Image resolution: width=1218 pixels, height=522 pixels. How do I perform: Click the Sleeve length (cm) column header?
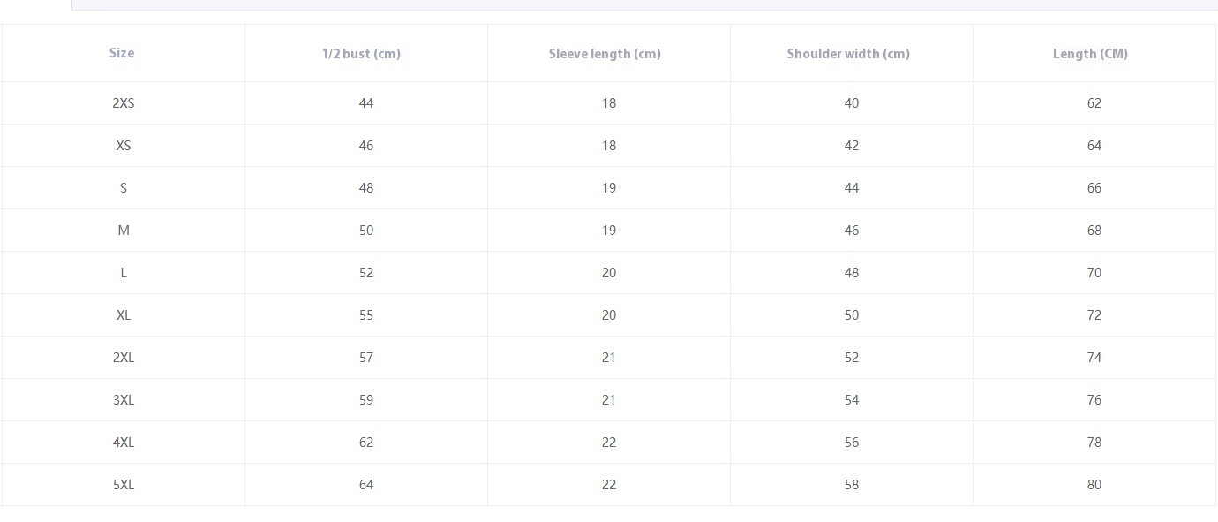[x=605, y=54]
